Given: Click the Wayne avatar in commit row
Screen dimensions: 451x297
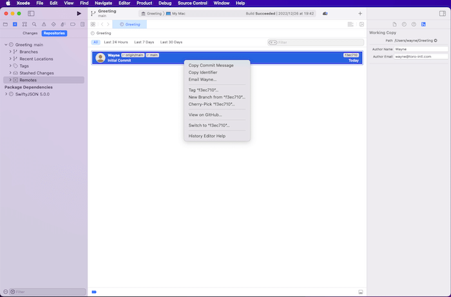Looking at the screenshot, I should (101, 58).
